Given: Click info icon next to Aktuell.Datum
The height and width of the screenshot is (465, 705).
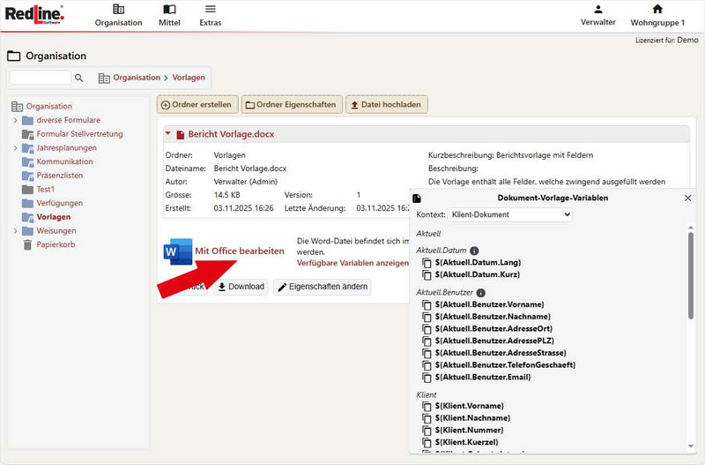Looking at the screenshot, I should point(474,251).
